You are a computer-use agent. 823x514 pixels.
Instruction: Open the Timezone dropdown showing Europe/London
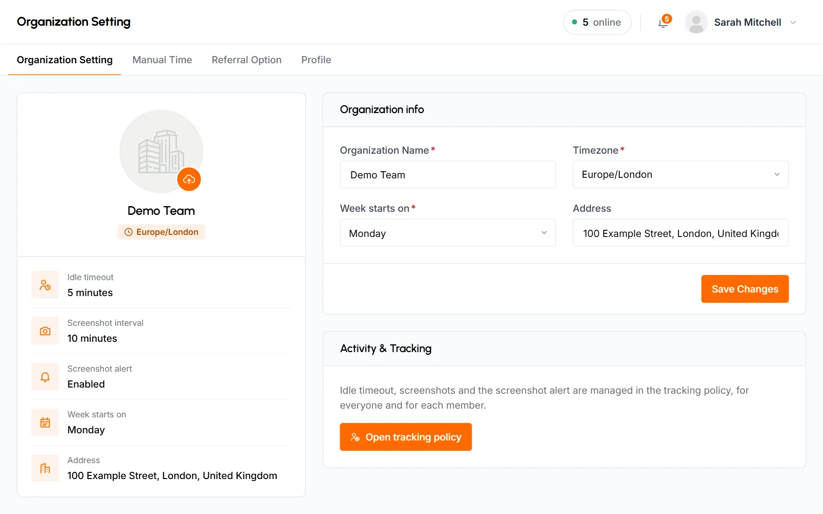681,174
